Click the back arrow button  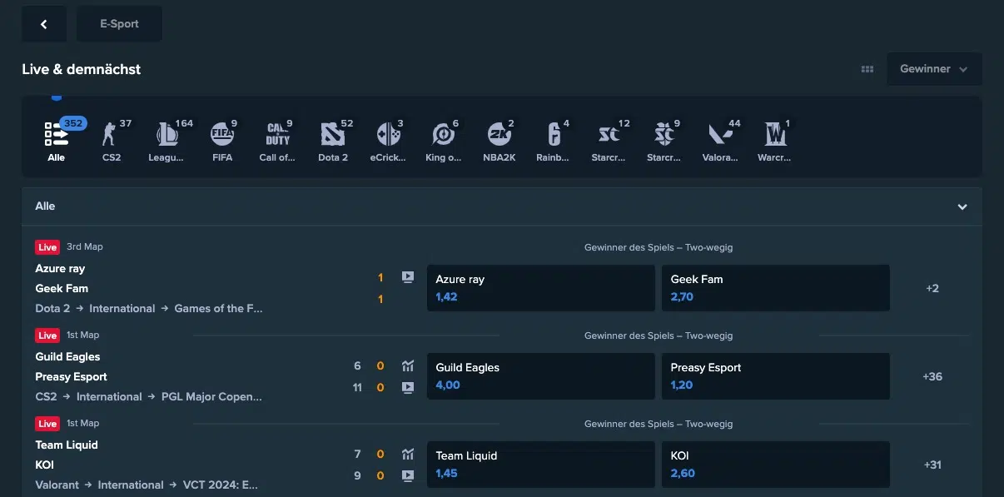43,23
